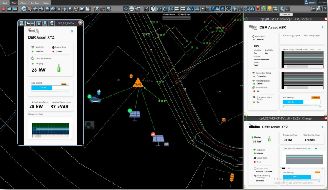Close the DER Asset XYZ popup with red X
328x190 pixels.
click(x=80, y=23)
